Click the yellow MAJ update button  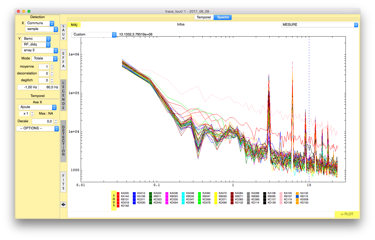(x=74, y=25)
